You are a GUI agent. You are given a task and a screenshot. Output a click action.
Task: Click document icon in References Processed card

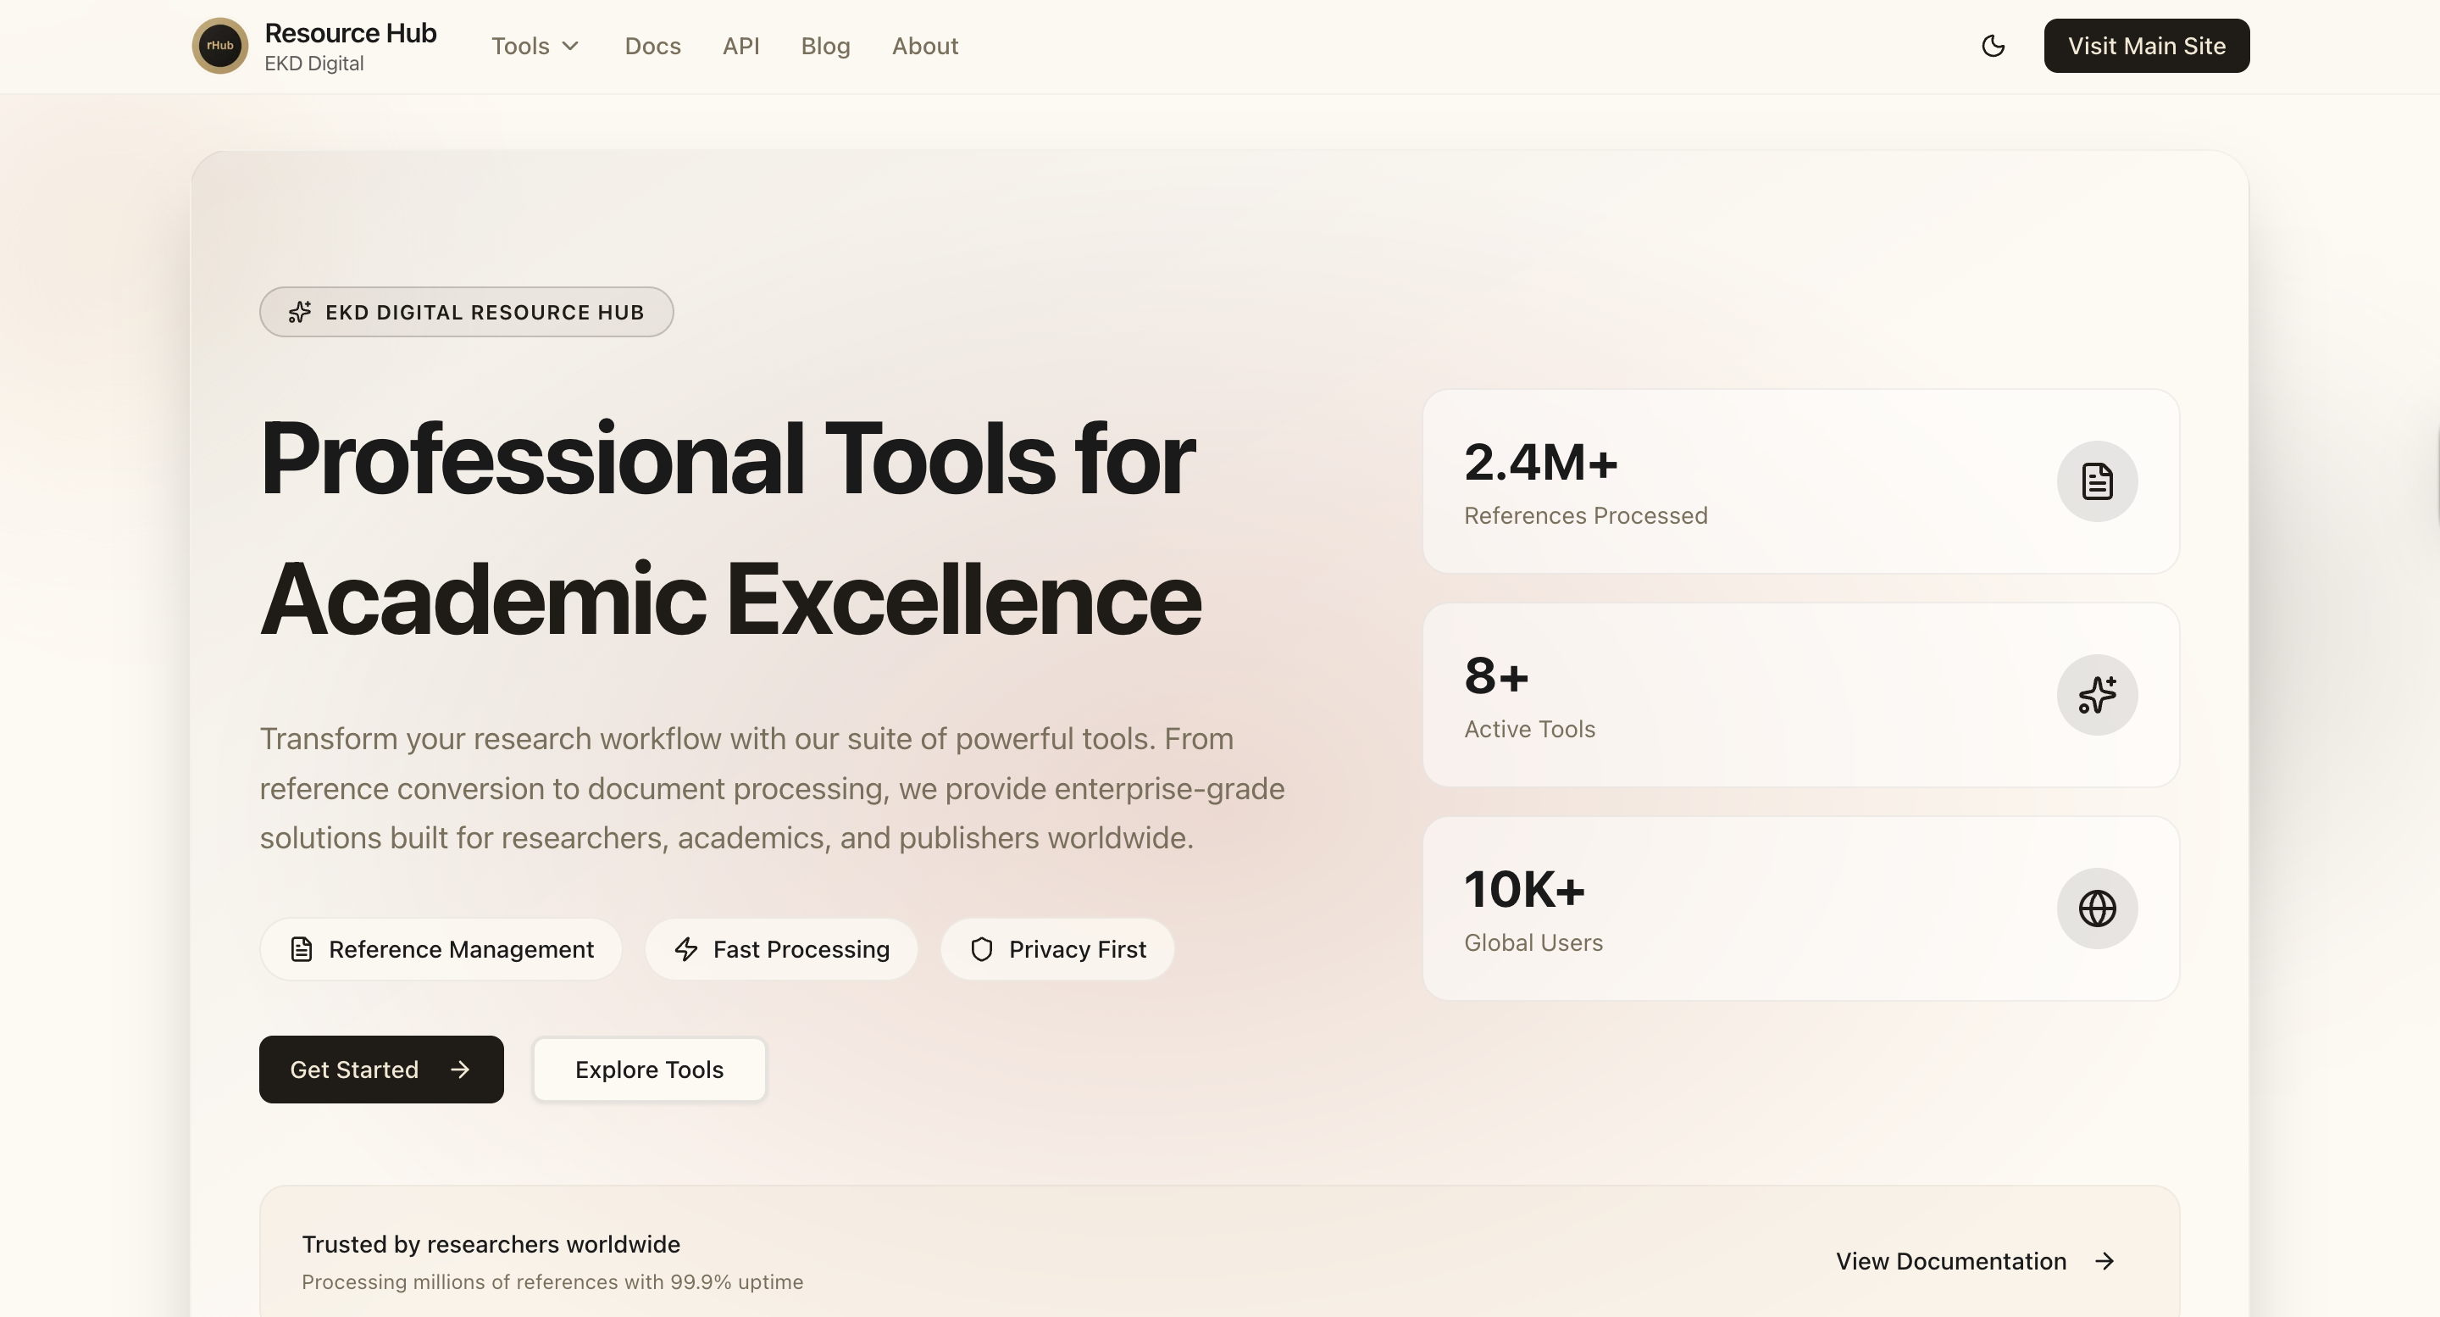click(2096, 481)
